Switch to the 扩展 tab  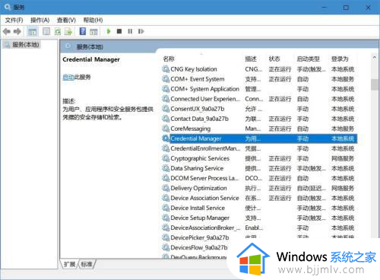point(69,264)
